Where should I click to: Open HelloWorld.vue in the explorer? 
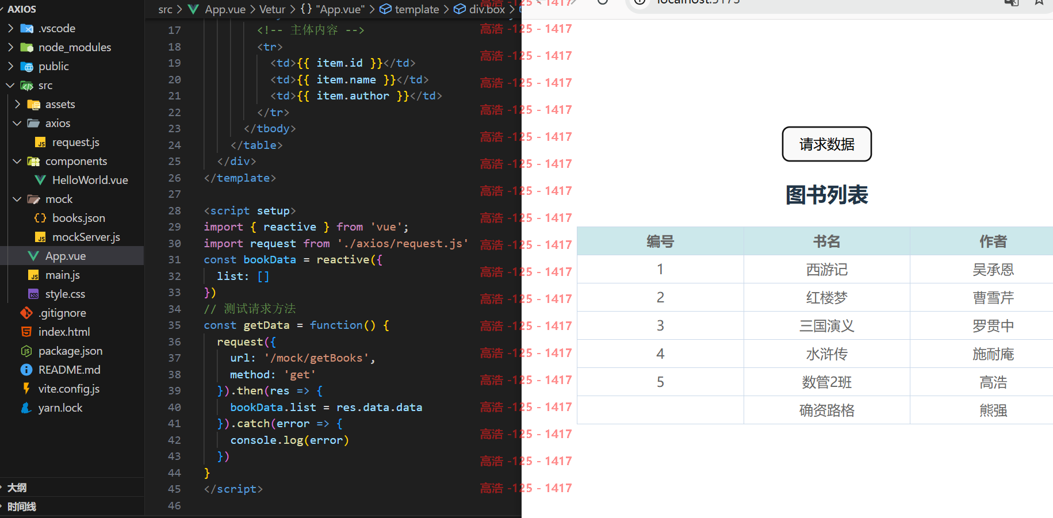point(90,180)
